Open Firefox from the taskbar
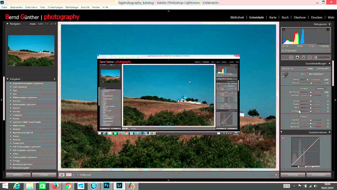 [x=55, y=186]
